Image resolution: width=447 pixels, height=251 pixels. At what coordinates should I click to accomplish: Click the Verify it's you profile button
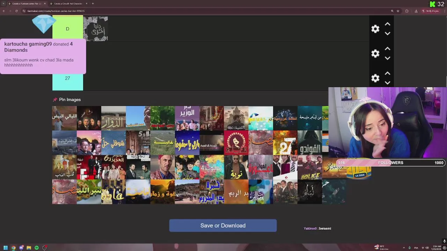[x=430, y=11]
